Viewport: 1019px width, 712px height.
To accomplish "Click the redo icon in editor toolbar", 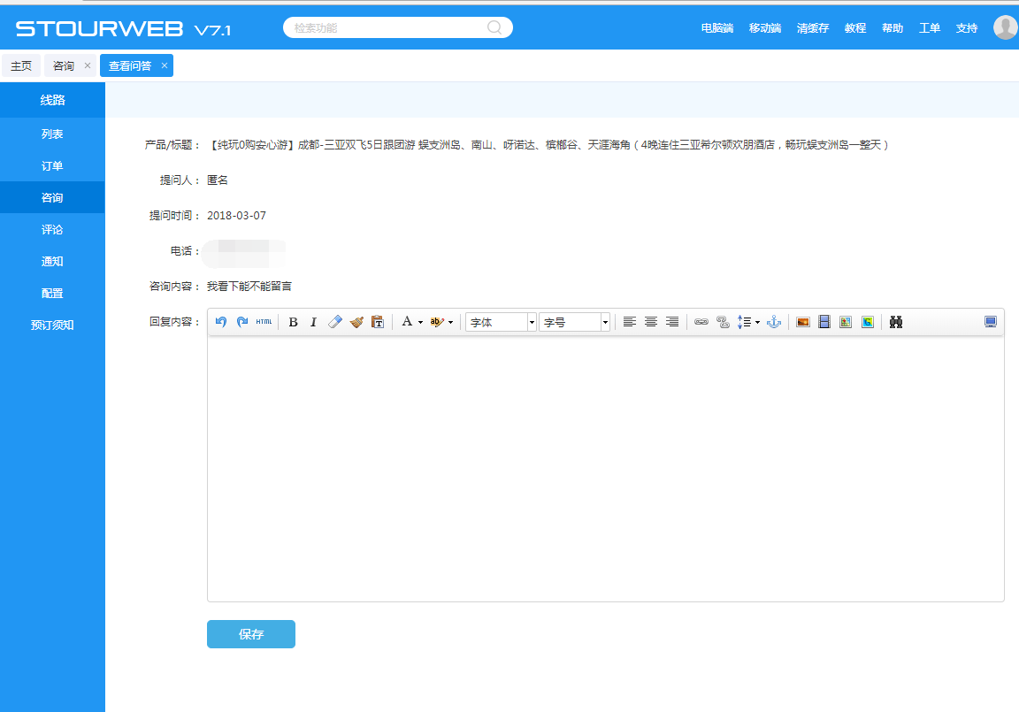I will 242,322.
